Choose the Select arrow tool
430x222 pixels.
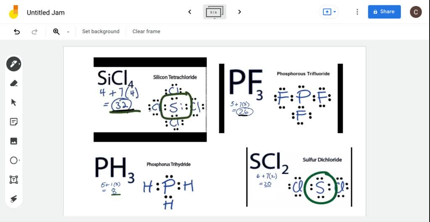pyautogui.click(x=13, y=102)
